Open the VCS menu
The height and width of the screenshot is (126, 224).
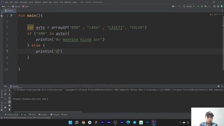[61, 2]
